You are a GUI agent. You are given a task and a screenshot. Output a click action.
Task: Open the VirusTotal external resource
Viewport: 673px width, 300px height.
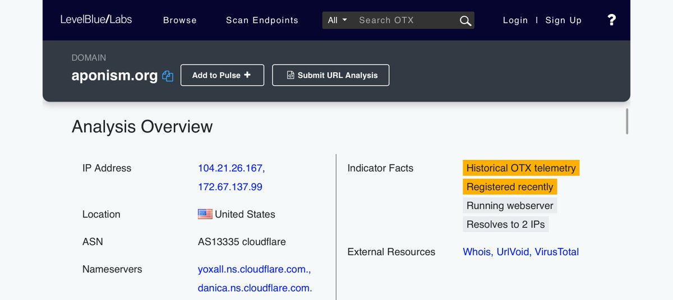click(x=556, y=252)
